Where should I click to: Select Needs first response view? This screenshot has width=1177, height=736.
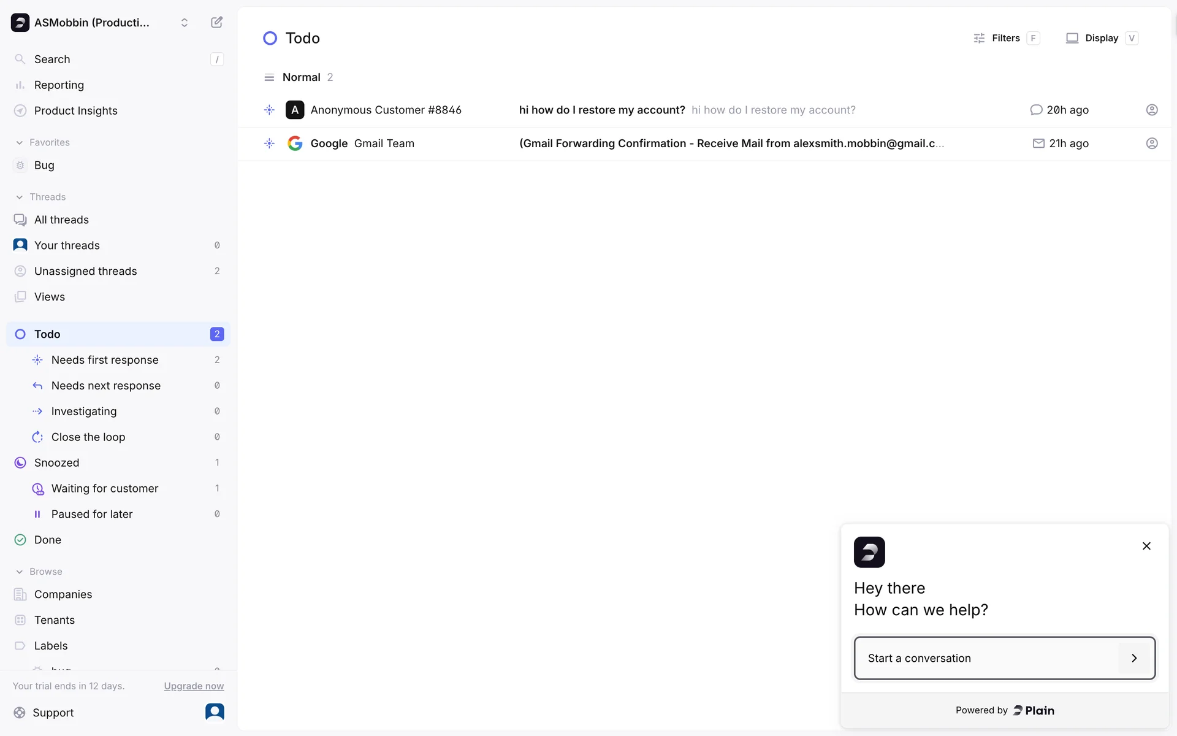click(x=105, y=360)
